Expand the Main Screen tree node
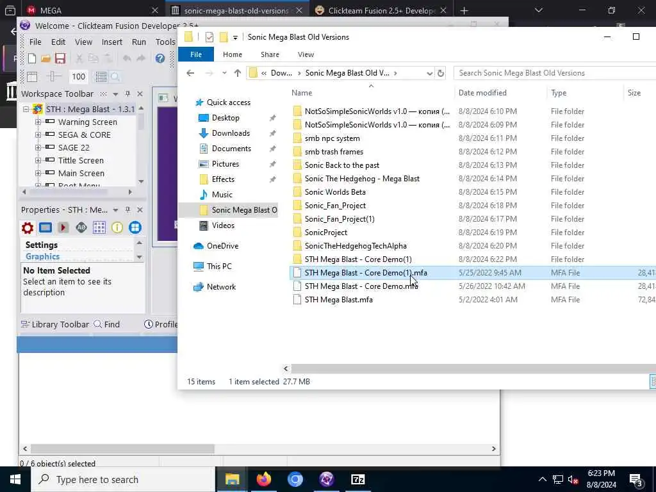 38,173
